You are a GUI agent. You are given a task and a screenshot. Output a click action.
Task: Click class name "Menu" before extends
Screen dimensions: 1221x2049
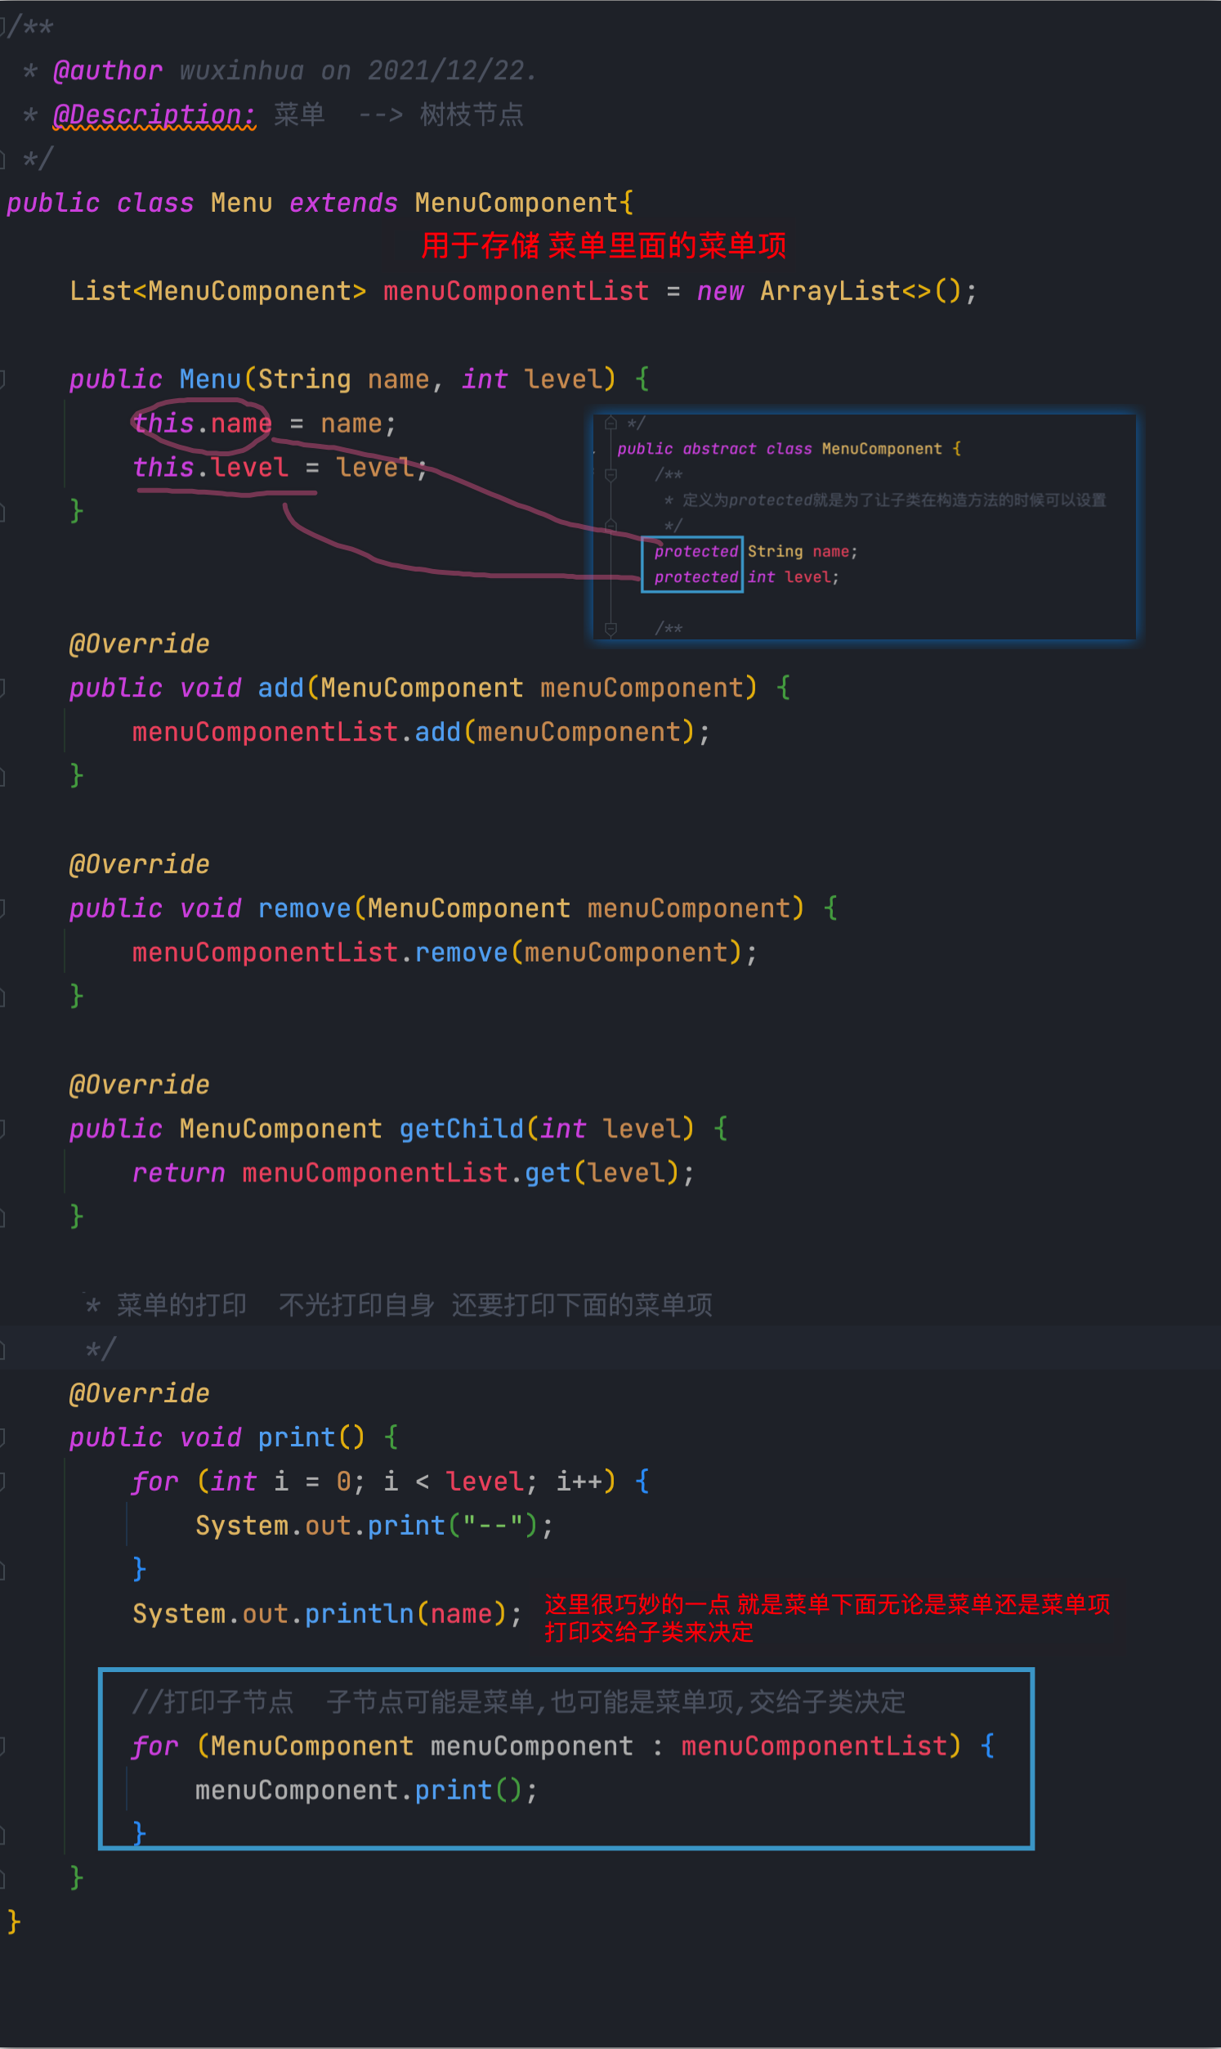241,203
